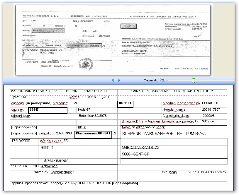Click 'SCHRENK TANKNRANSPORT BELGIUM BVBA' text
The width and height of the screenshot is (239, 195).
click(164, 134)
